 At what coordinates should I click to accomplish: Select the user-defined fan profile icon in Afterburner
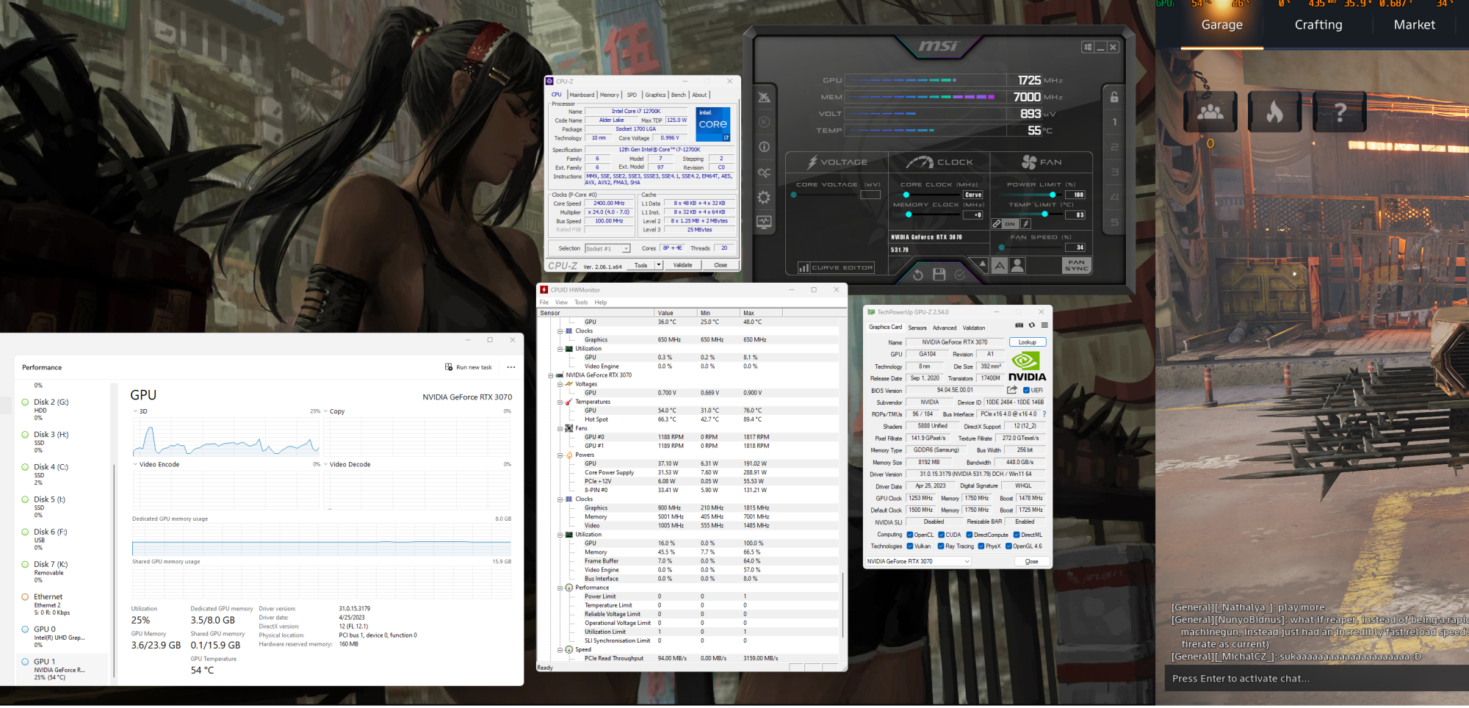pos(1017,267)
